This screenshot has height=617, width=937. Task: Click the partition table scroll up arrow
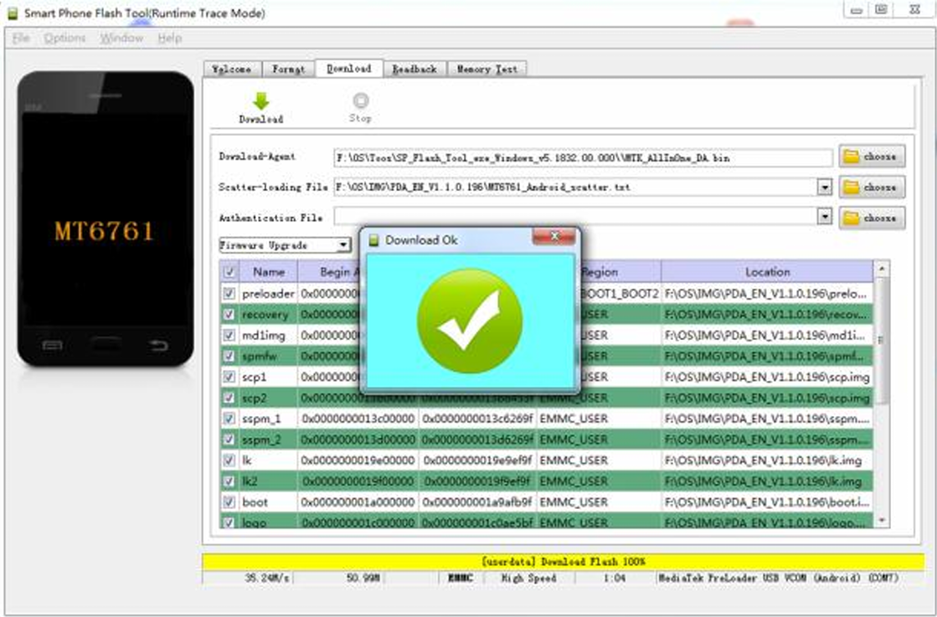(882, 270)
